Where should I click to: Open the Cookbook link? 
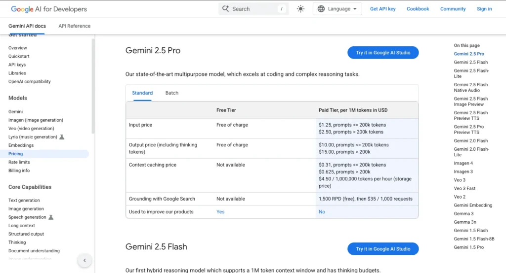click(418, 9)
